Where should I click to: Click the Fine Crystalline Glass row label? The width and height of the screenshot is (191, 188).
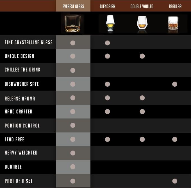(29, 42)
